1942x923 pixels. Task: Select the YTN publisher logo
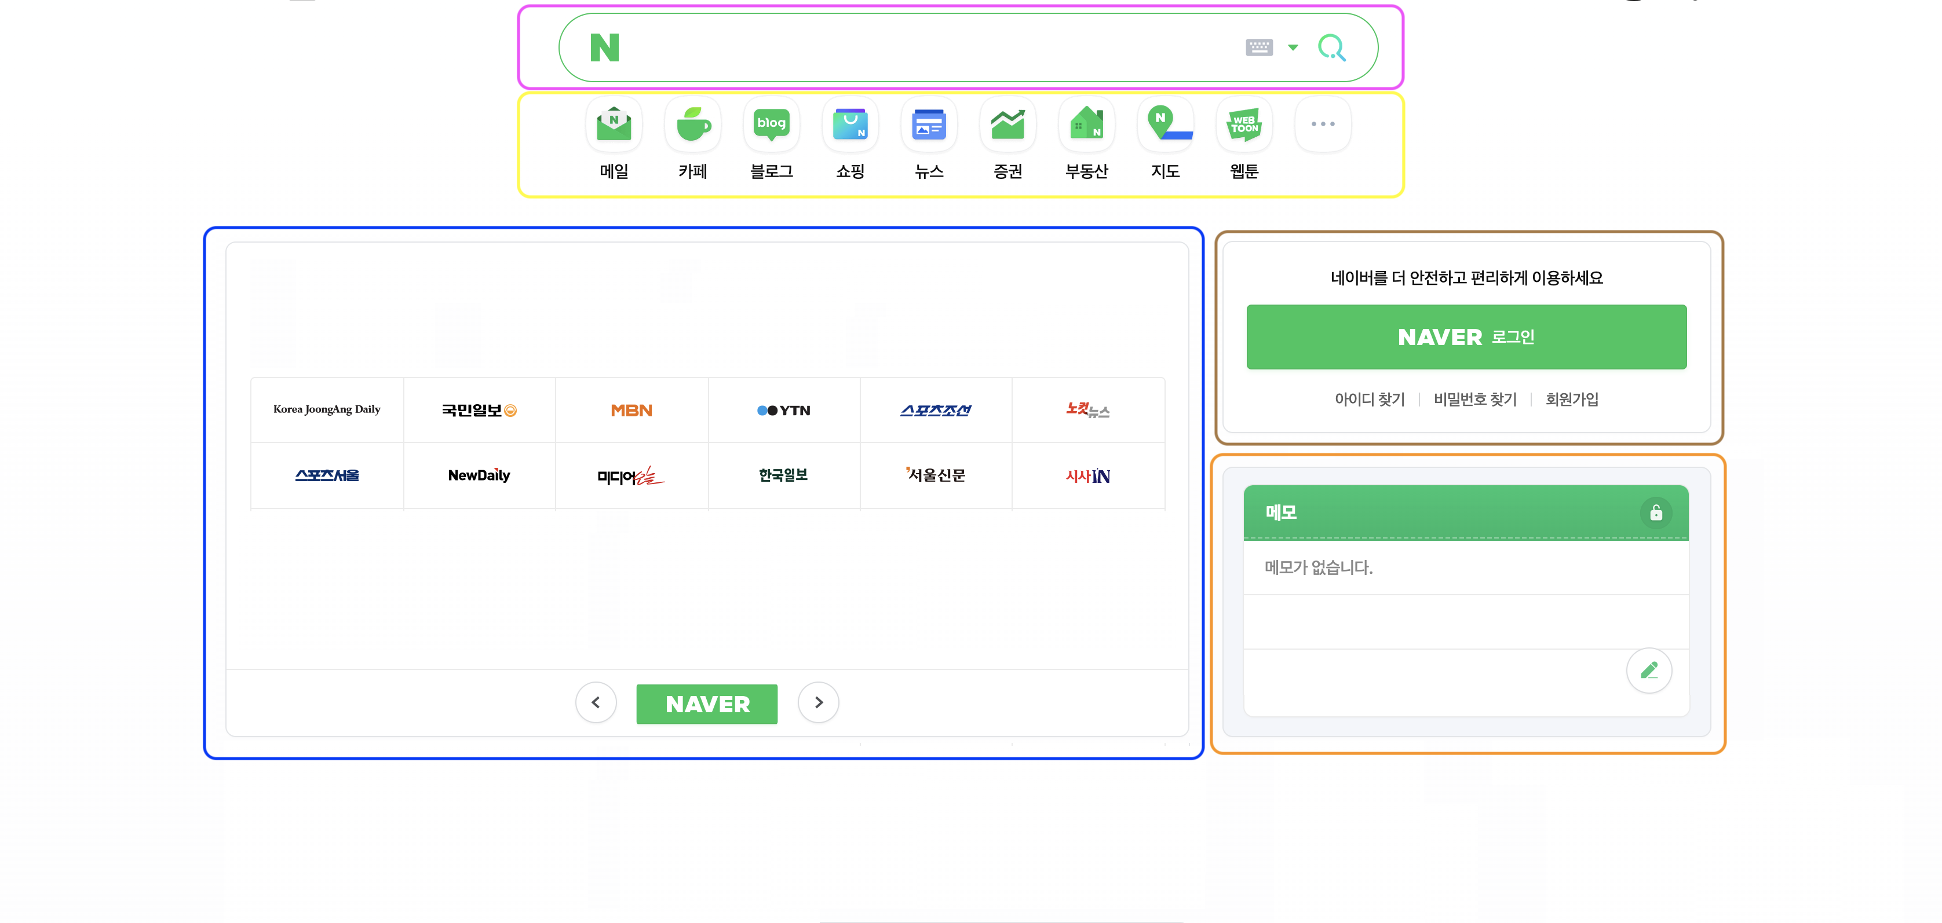point(784,411)
